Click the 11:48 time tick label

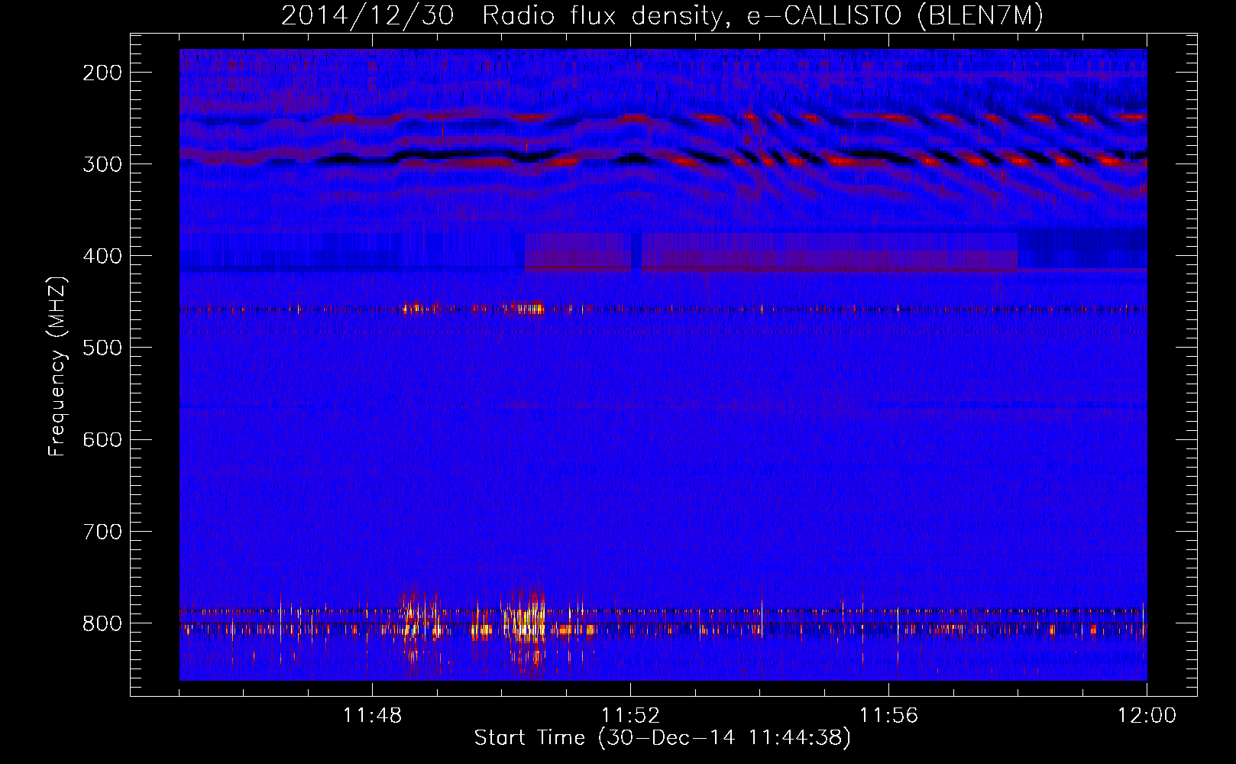372,716
